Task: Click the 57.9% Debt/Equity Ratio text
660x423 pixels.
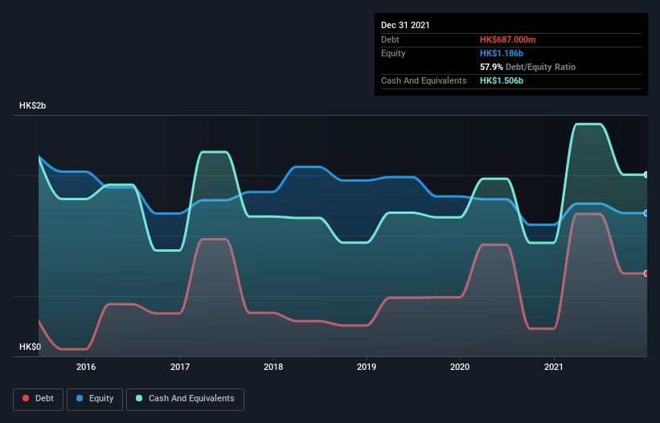Action: 527,67
